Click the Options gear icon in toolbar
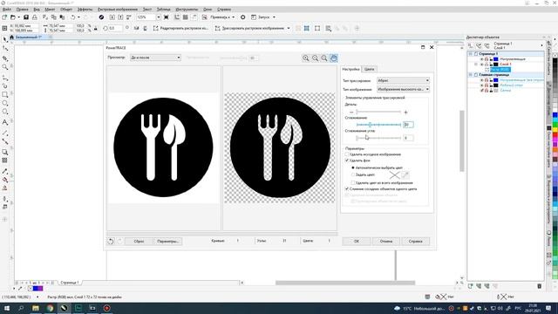The height and width of the screenshot is (314, 558). point(243,17)
